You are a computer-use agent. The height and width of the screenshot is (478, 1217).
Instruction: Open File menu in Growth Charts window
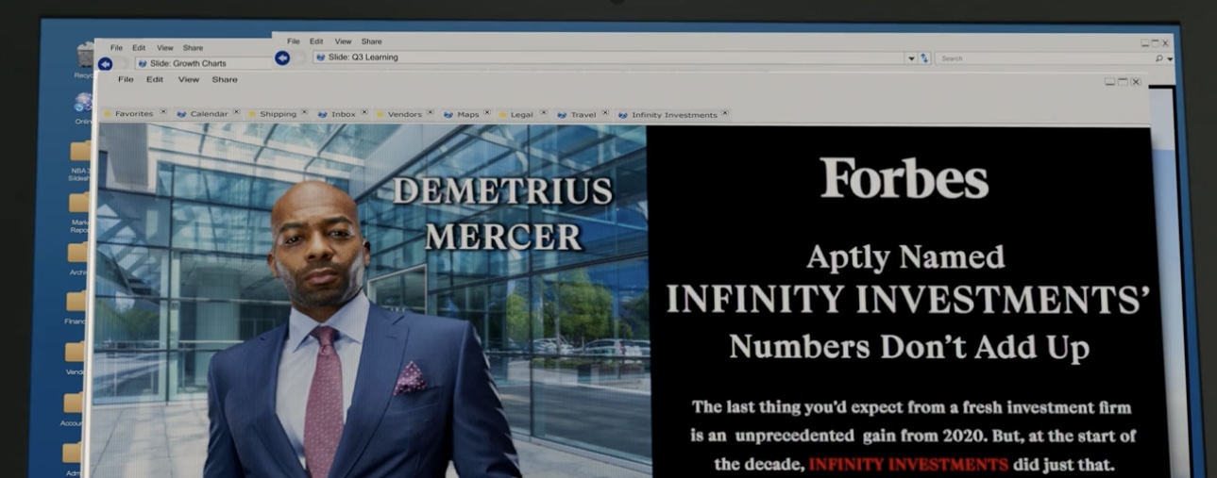pyautogui.click(x=116, y=47)
